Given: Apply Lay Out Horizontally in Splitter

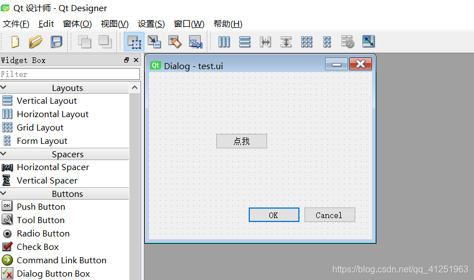Looking at the screenshot, I should (265, 42).
